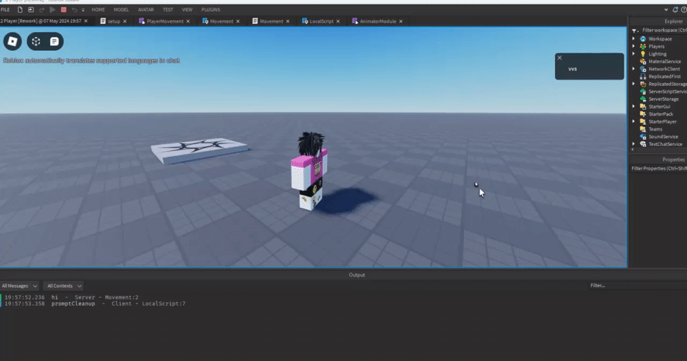Image resolution: width=687 pixels, height=361 pixels.
Task: Switch to the MODEL ribbon tab
Action: coord(122,10)
